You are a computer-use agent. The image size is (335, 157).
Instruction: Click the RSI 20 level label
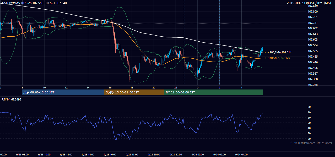[309, 139]
